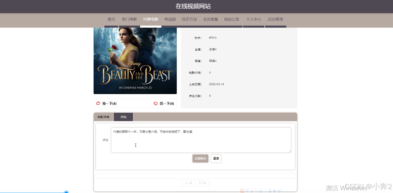Click the 踩一下(4) text link
The image size is (393, 193).
167,104
